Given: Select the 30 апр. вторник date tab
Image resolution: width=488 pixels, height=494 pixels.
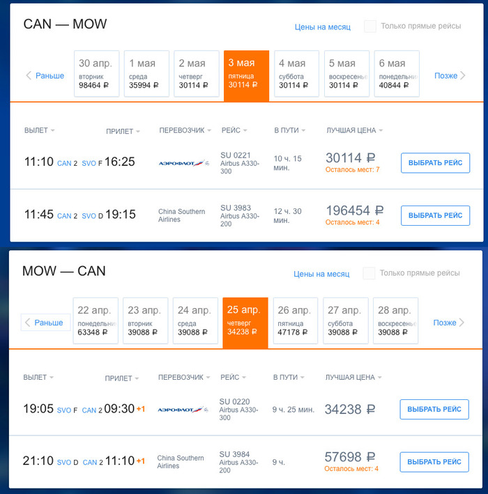Looking at the screenshot, I should coord(96,73).
